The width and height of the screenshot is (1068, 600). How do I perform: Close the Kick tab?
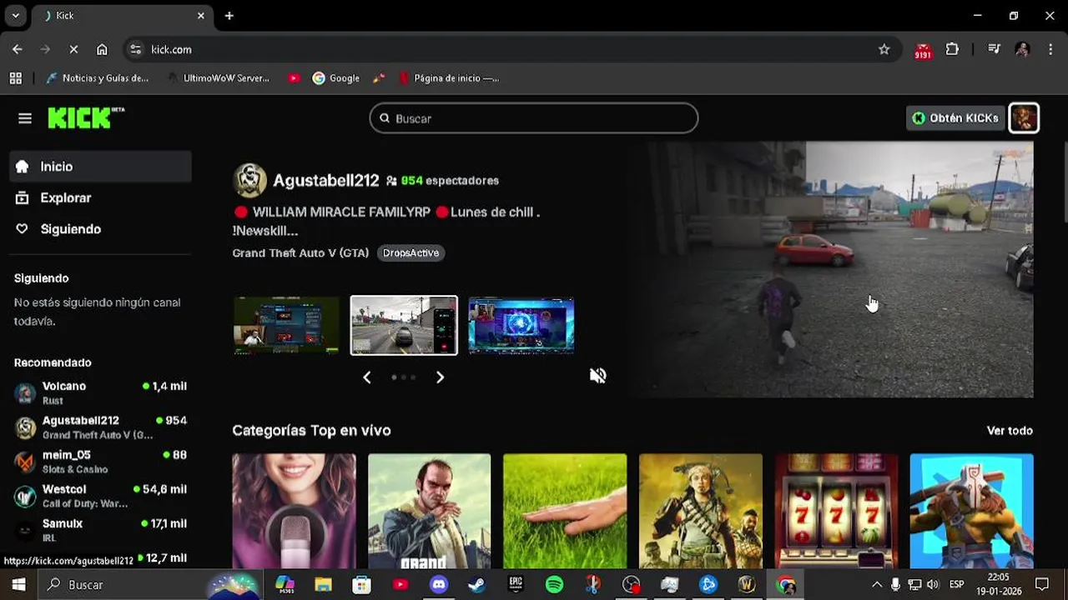click(x=201, y=16)
